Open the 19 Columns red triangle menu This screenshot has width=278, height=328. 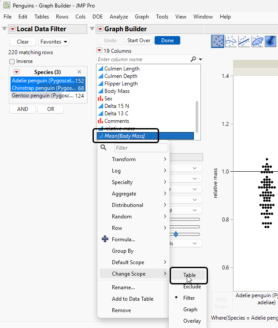click(99, 51)
